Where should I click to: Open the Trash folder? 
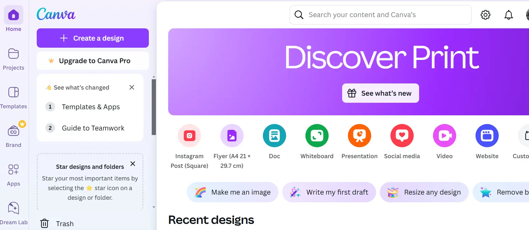click(57, 224)
